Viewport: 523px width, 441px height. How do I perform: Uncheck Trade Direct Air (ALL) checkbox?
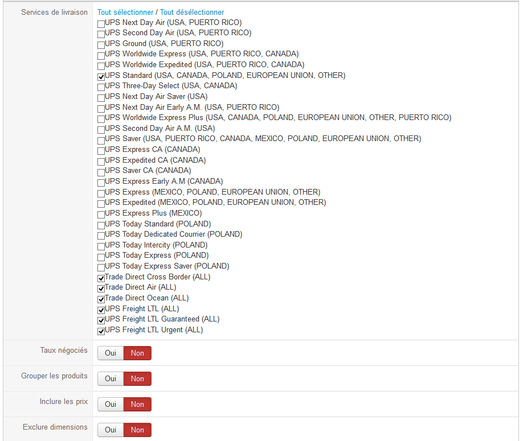pyautogui.click(x=101, y=288)
